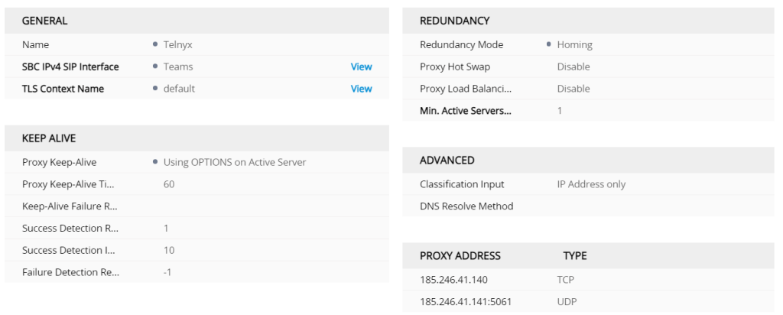Open View link beside TLS Context Name
The width and height of the screenshot is (783, 315).
click(361, 89)
